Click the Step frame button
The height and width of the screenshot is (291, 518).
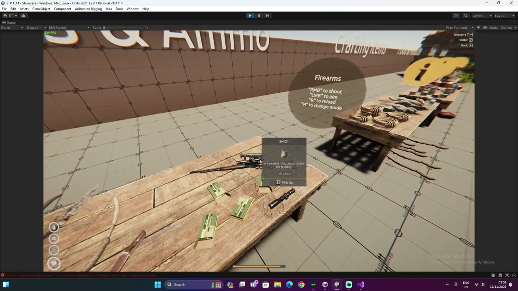267,16
